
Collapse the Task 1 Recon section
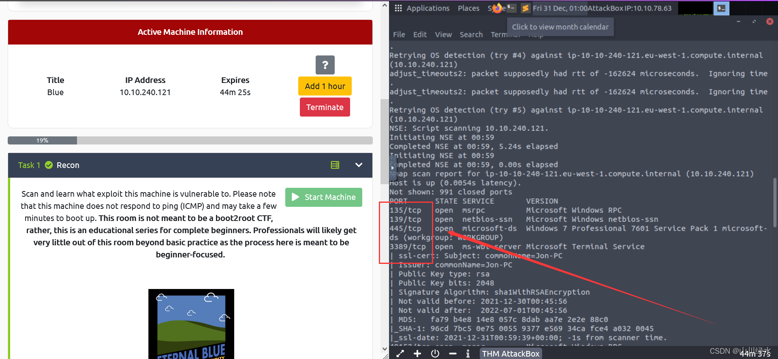pyautogui.click(x=359, y=165)
